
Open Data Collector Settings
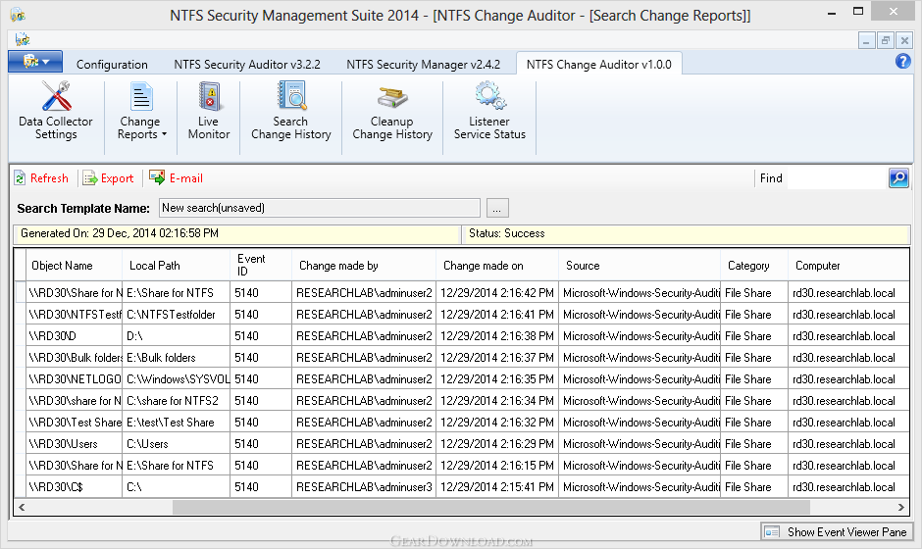coord(56,111)
